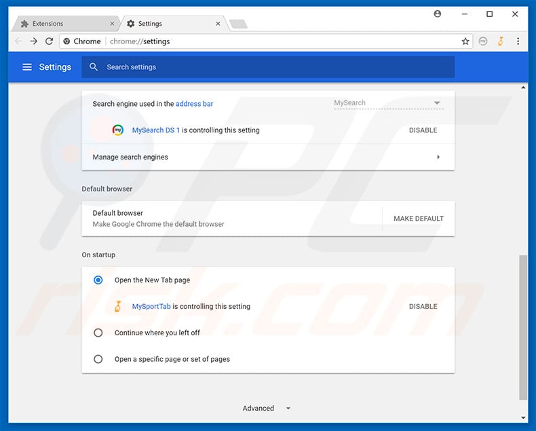Select Open the New Tab page

(x=98, y=280)
